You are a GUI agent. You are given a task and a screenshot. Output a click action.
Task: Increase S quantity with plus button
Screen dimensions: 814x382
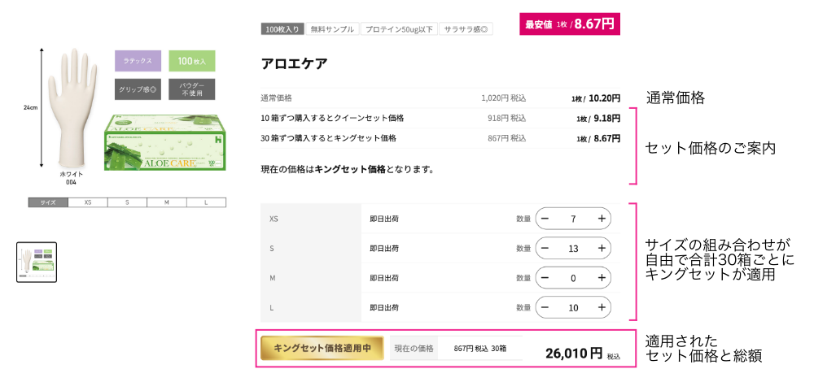tap(602, 248)
